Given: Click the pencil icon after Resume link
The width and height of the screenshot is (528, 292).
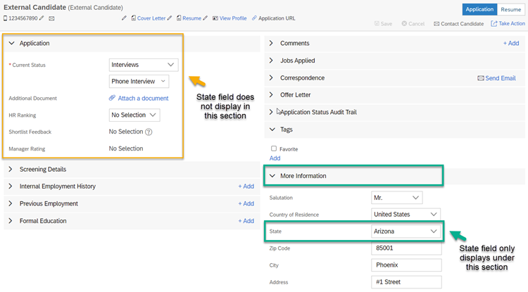Looking at the screenshot, I should pos(206,18).
